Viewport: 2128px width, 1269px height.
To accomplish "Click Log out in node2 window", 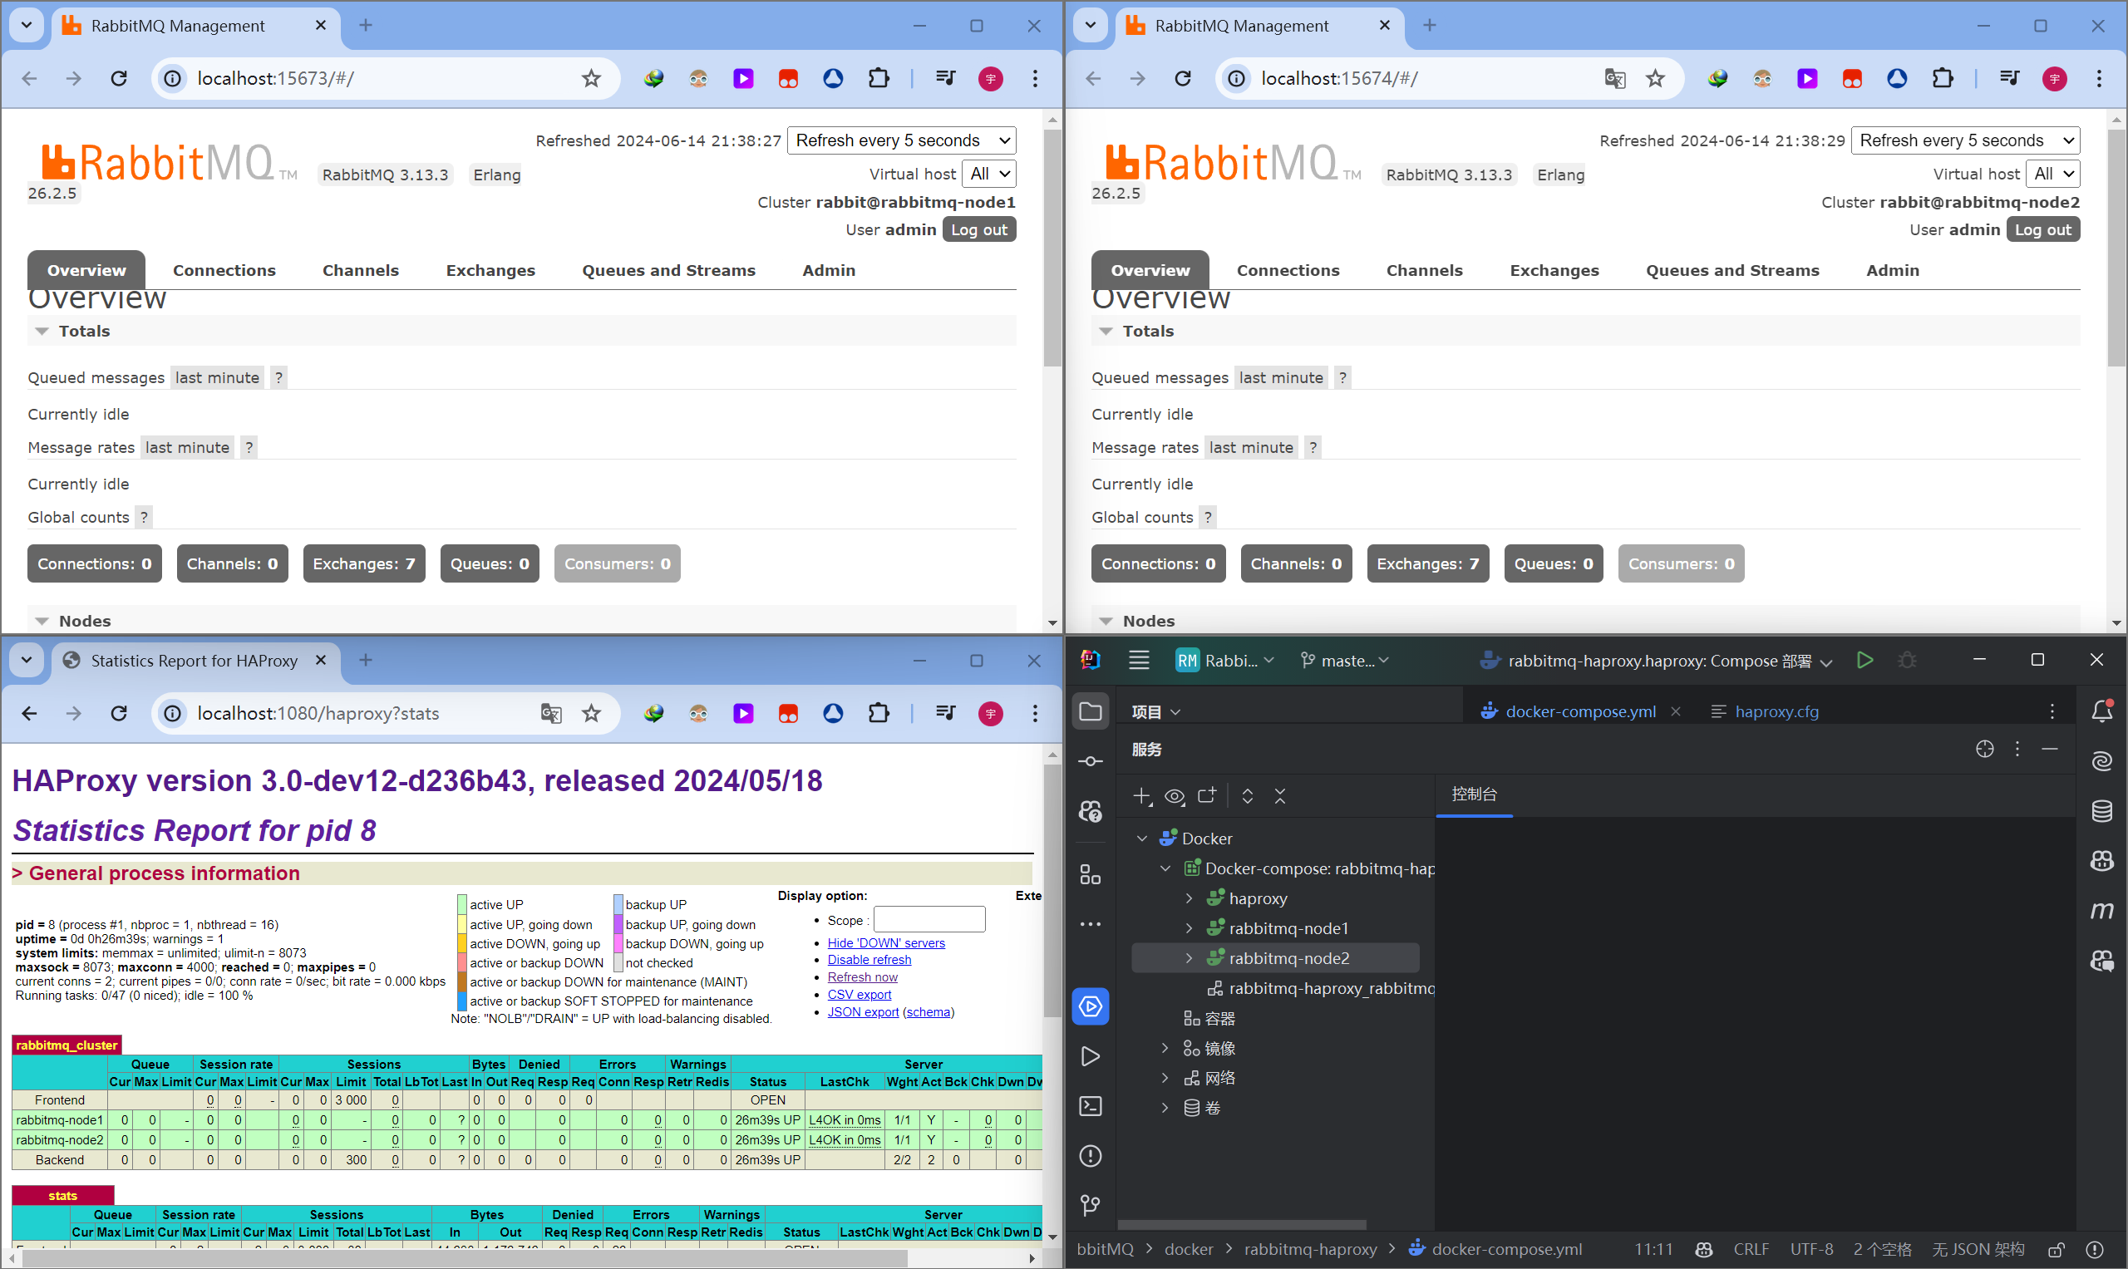I will point(2043,229).
